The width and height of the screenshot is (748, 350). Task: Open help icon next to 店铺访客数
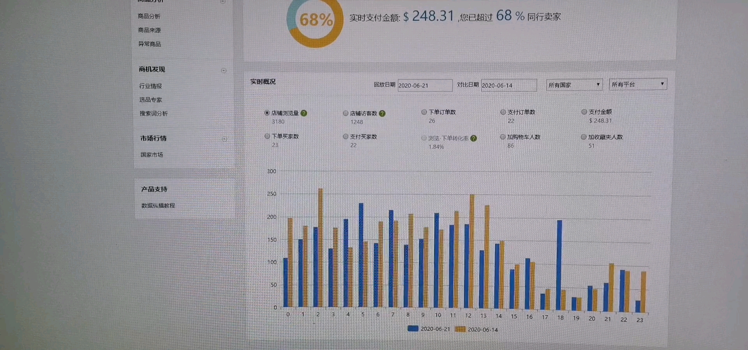click(382, 114)
